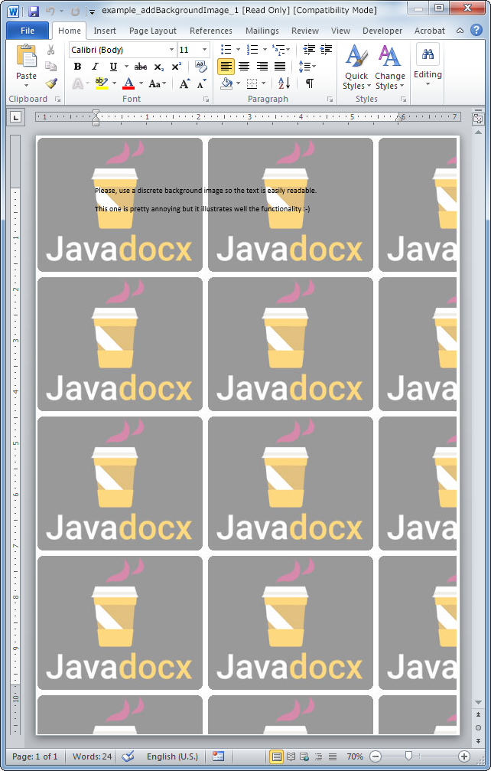Apply yellow text highlight color
491x771 pixels.
coord(102,83)
